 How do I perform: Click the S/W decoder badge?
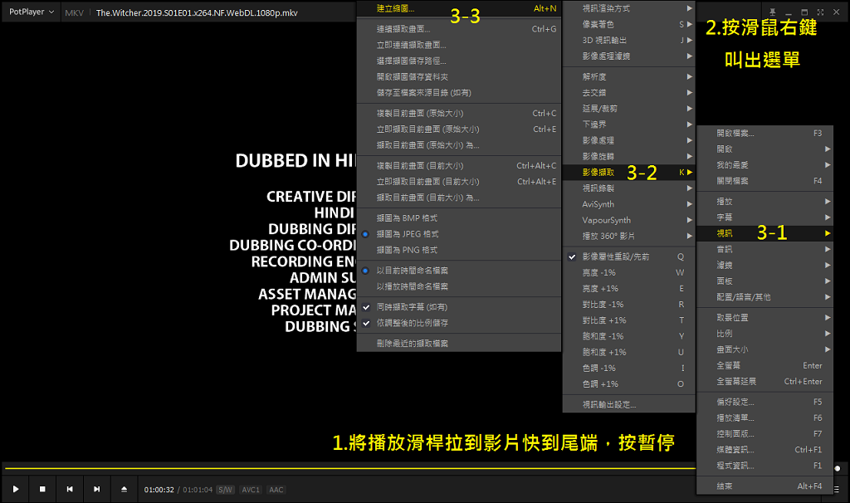[225, 490]
